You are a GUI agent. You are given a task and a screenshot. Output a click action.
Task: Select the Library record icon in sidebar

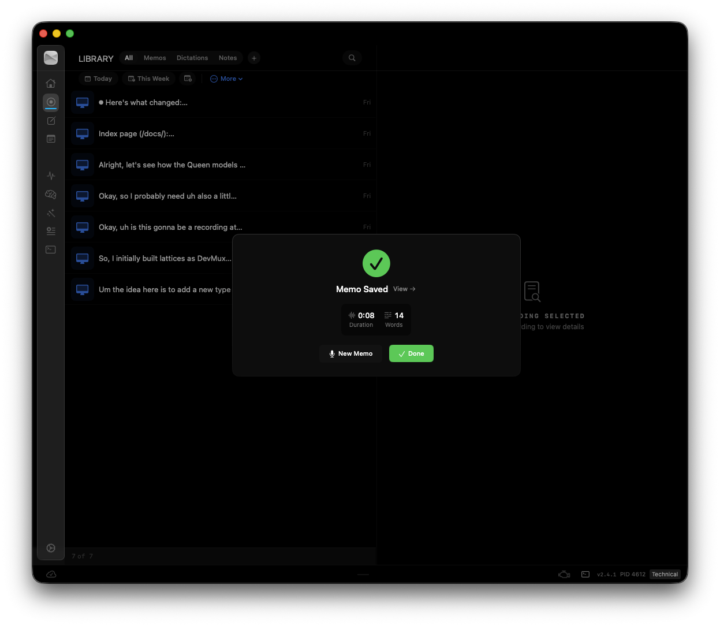[51, 102]
